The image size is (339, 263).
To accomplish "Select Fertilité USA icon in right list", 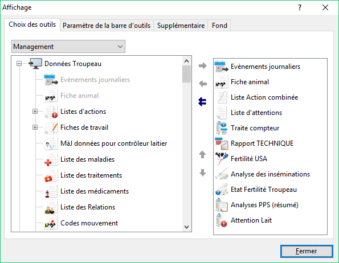I will tap(222, 159).
